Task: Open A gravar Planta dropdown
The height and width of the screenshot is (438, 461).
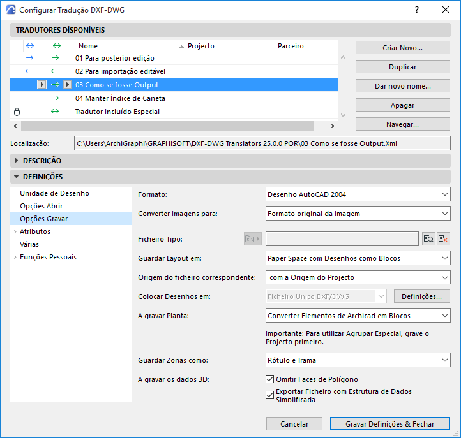Action: (358, 316)
